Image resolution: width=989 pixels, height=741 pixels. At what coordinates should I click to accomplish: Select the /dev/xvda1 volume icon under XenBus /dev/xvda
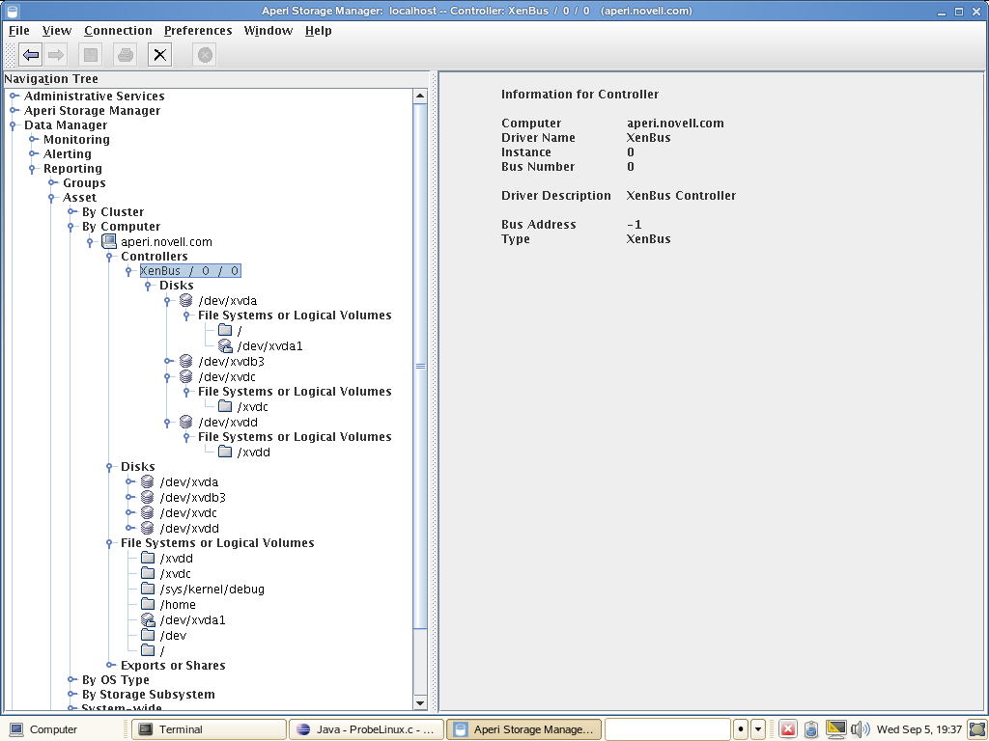click(x=225, y=345)
